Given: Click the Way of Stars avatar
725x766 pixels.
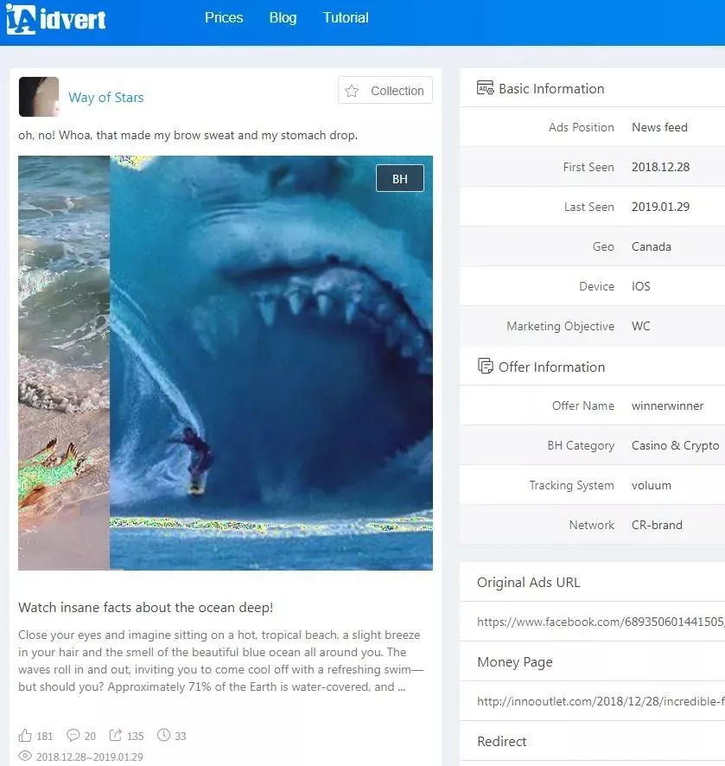Looking at the screenshot, I should coord(39,97).
